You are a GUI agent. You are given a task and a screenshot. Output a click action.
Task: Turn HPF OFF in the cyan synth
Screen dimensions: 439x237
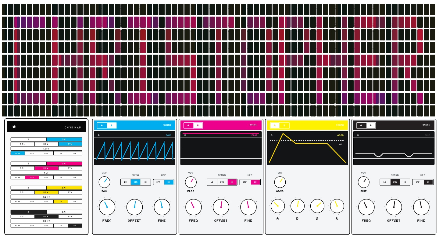[x=158, y=182]
